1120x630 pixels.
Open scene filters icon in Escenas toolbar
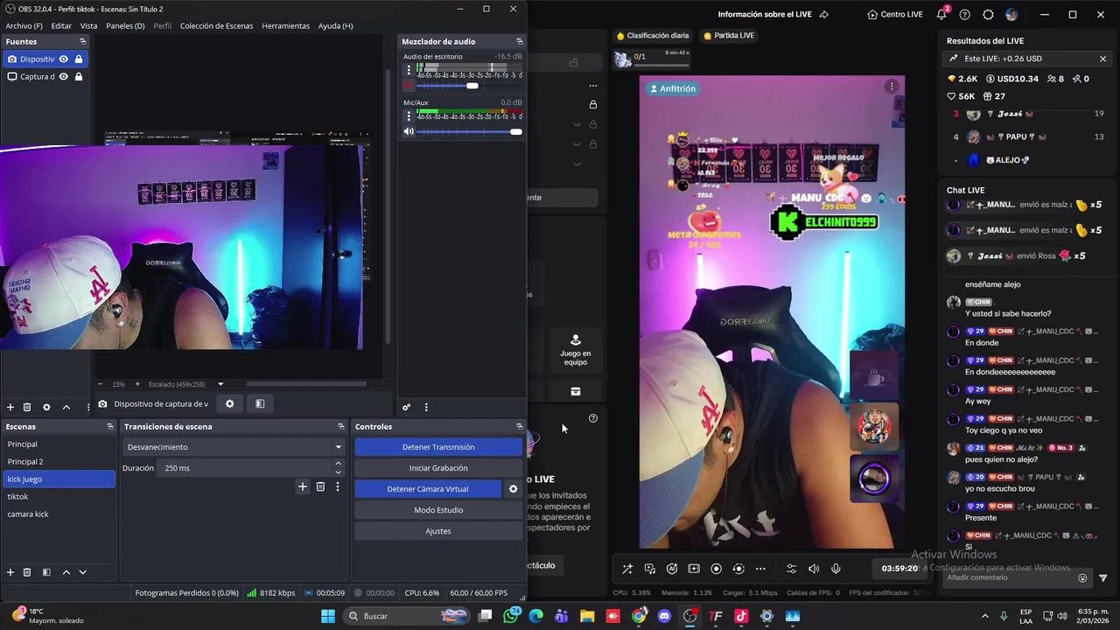tap(46, 572)
